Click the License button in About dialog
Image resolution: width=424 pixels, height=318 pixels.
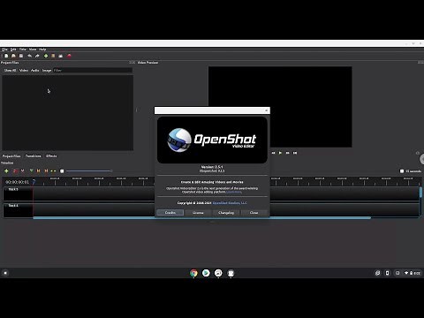tap(198, 213)
